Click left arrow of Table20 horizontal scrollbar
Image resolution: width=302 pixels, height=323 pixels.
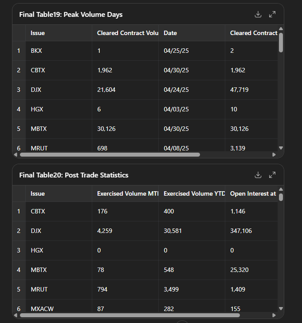(16, 315)
